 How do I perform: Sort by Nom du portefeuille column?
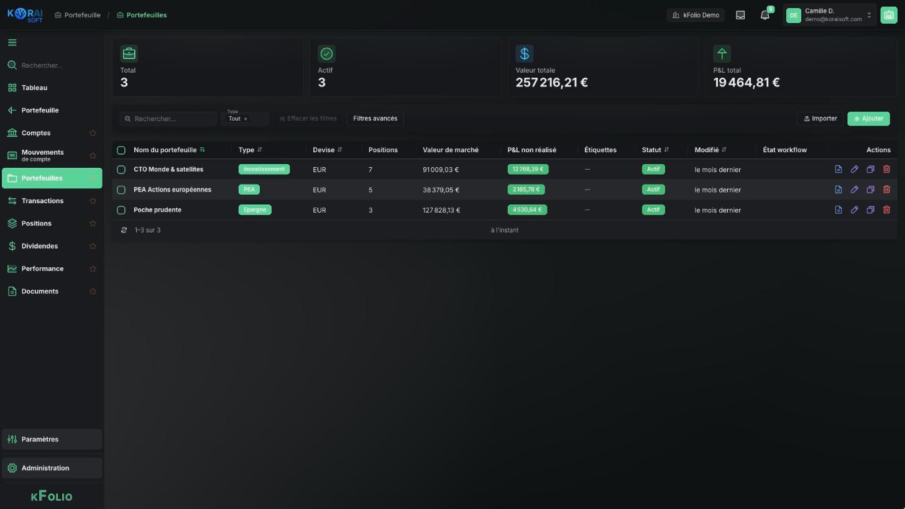(x=169, y=150)
